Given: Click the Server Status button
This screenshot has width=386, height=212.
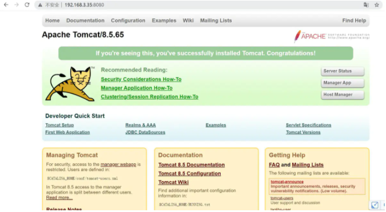Looking at the screenshot, I should tap(343, 71).
